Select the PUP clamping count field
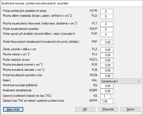Image resolution: width=143 pixels, height=115 pixels. 107,34
